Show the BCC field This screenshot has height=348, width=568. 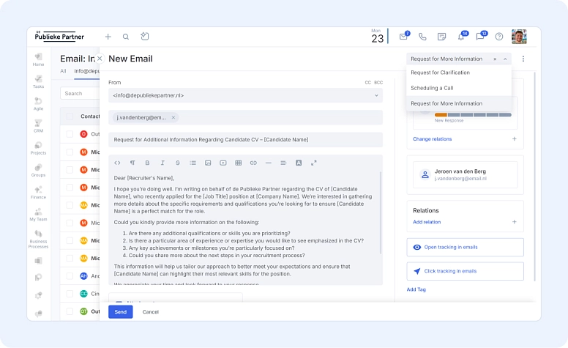pos(378,83)
